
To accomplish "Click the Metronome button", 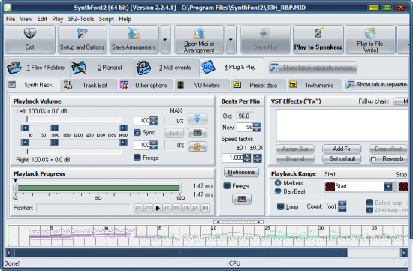I will (241, 172).
